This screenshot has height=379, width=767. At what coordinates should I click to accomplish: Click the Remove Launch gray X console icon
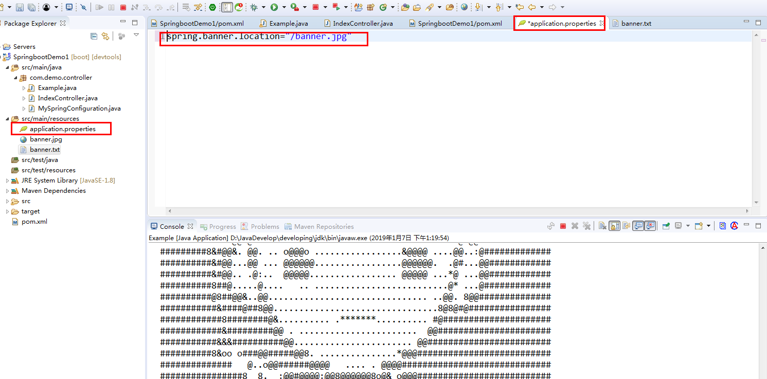click(x=575, y=226)
